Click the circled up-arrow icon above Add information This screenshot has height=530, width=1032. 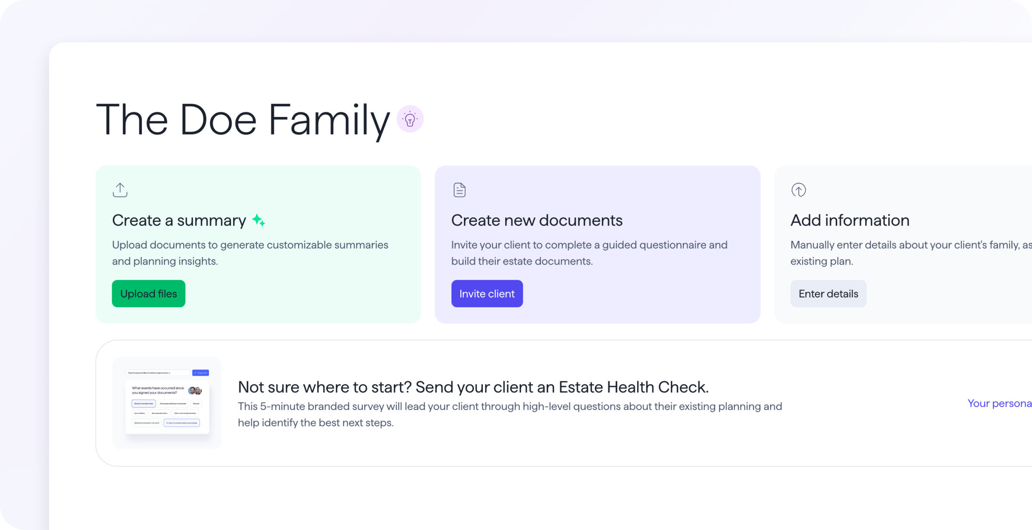click(x=799, y=190)
